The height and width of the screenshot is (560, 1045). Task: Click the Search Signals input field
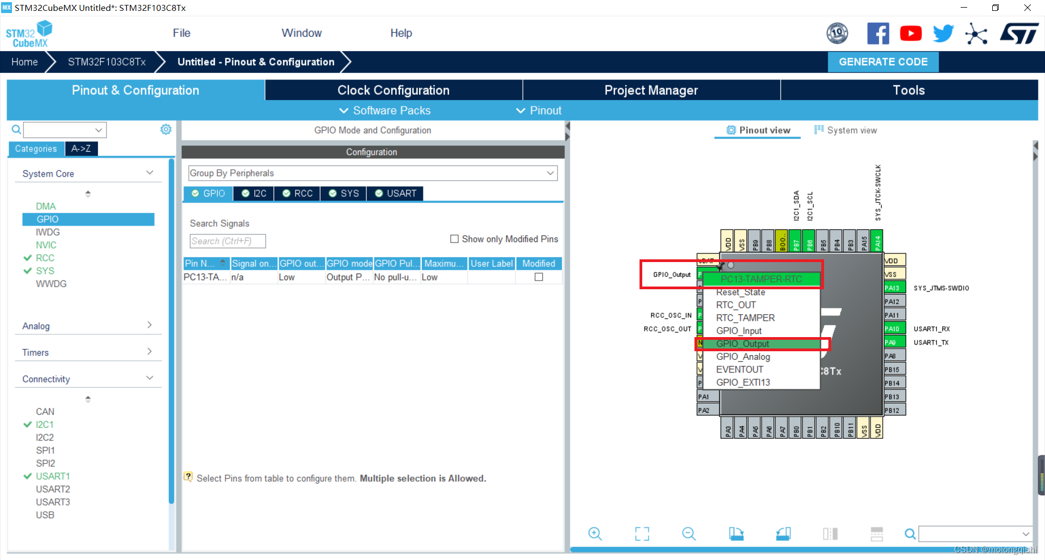pos(228,241)
